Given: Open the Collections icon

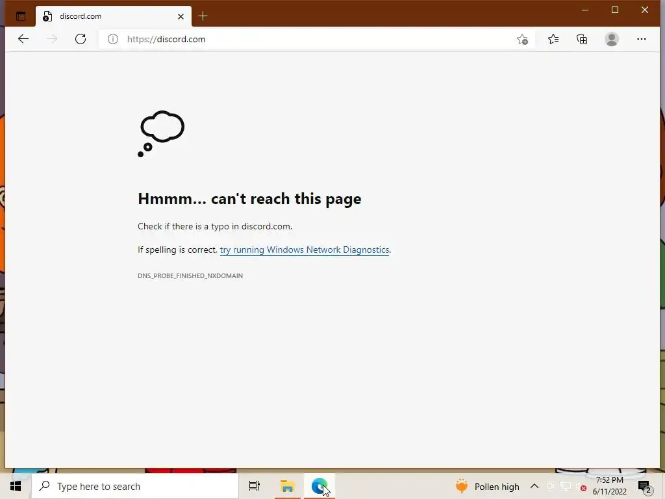Looking at the screenshot, I should click(x=582, y=39).
